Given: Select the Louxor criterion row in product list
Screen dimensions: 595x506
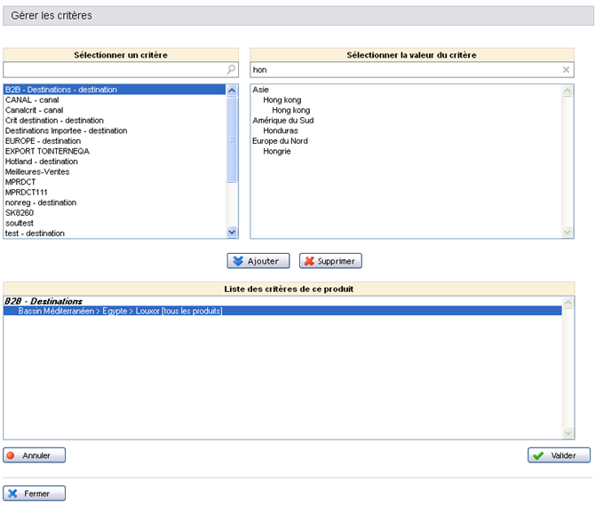Looking at the screenshot, I should pos(120,312).
